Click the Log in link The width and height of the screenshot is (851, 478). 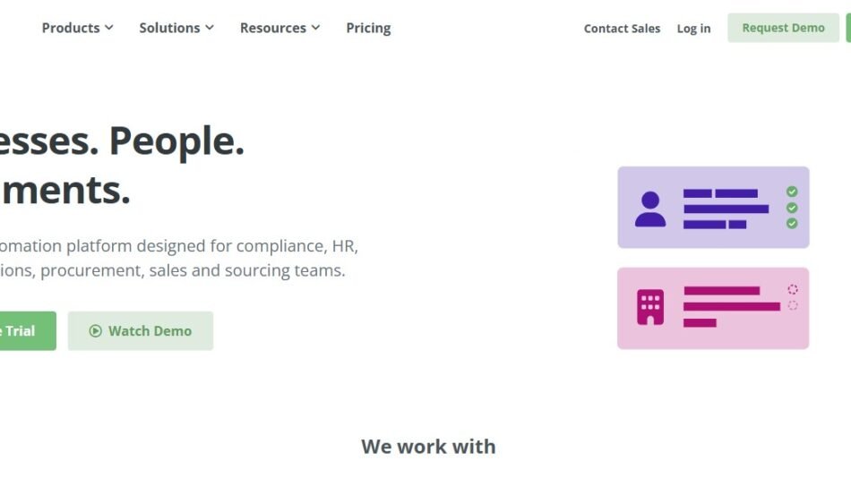(x=693, y=29)
